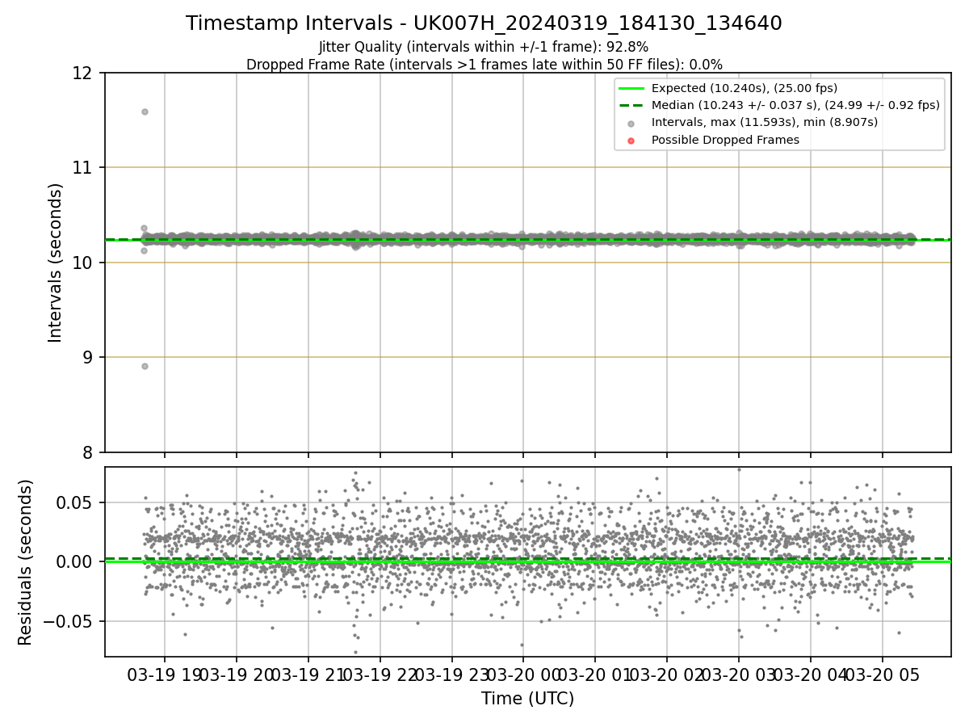The width and height of the screenshot is (969, 727).
Task: Click the x-axis tick label 03-20 03
Action: tap(738, 674)
